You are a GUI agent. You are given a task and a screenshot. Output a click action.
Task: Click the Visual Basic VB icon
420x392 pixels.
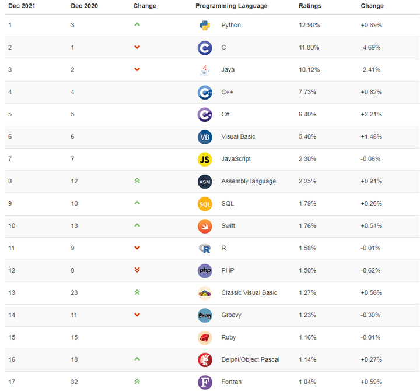tap(204, 137)
